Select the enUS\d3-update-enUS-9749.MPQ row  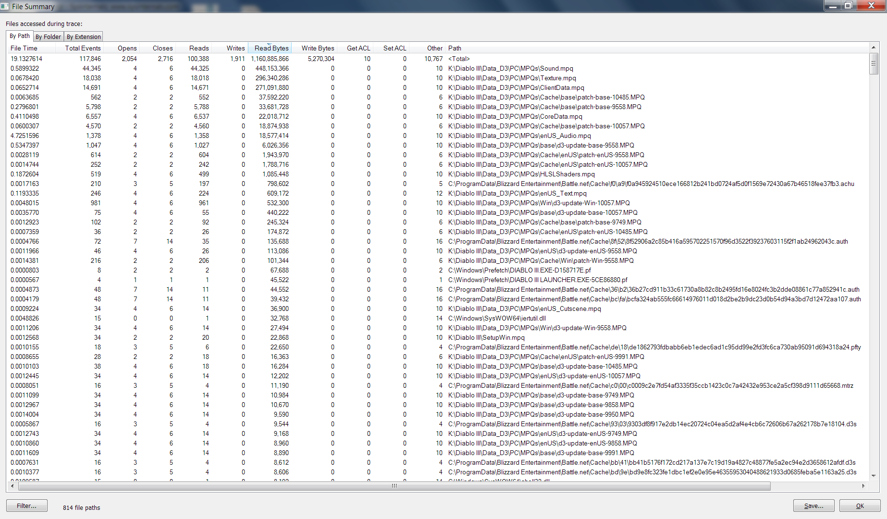[x=438, y=433]
